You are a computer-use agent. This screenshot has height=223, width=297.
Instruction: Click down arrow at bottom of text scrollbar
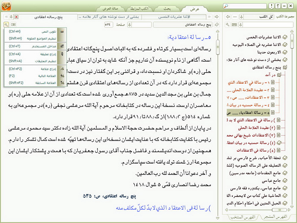click(x=218, y=218)
